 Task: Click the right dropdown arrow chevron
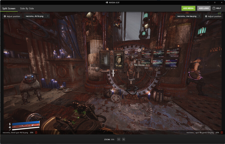[x=199, y=16]
